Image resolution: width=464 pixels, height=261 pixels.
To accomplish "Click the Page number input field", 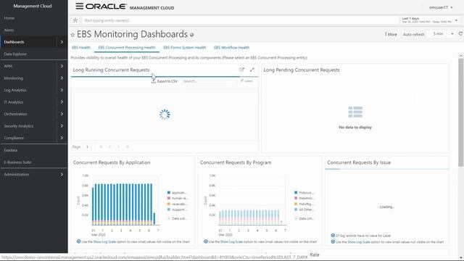I will 87,146.
